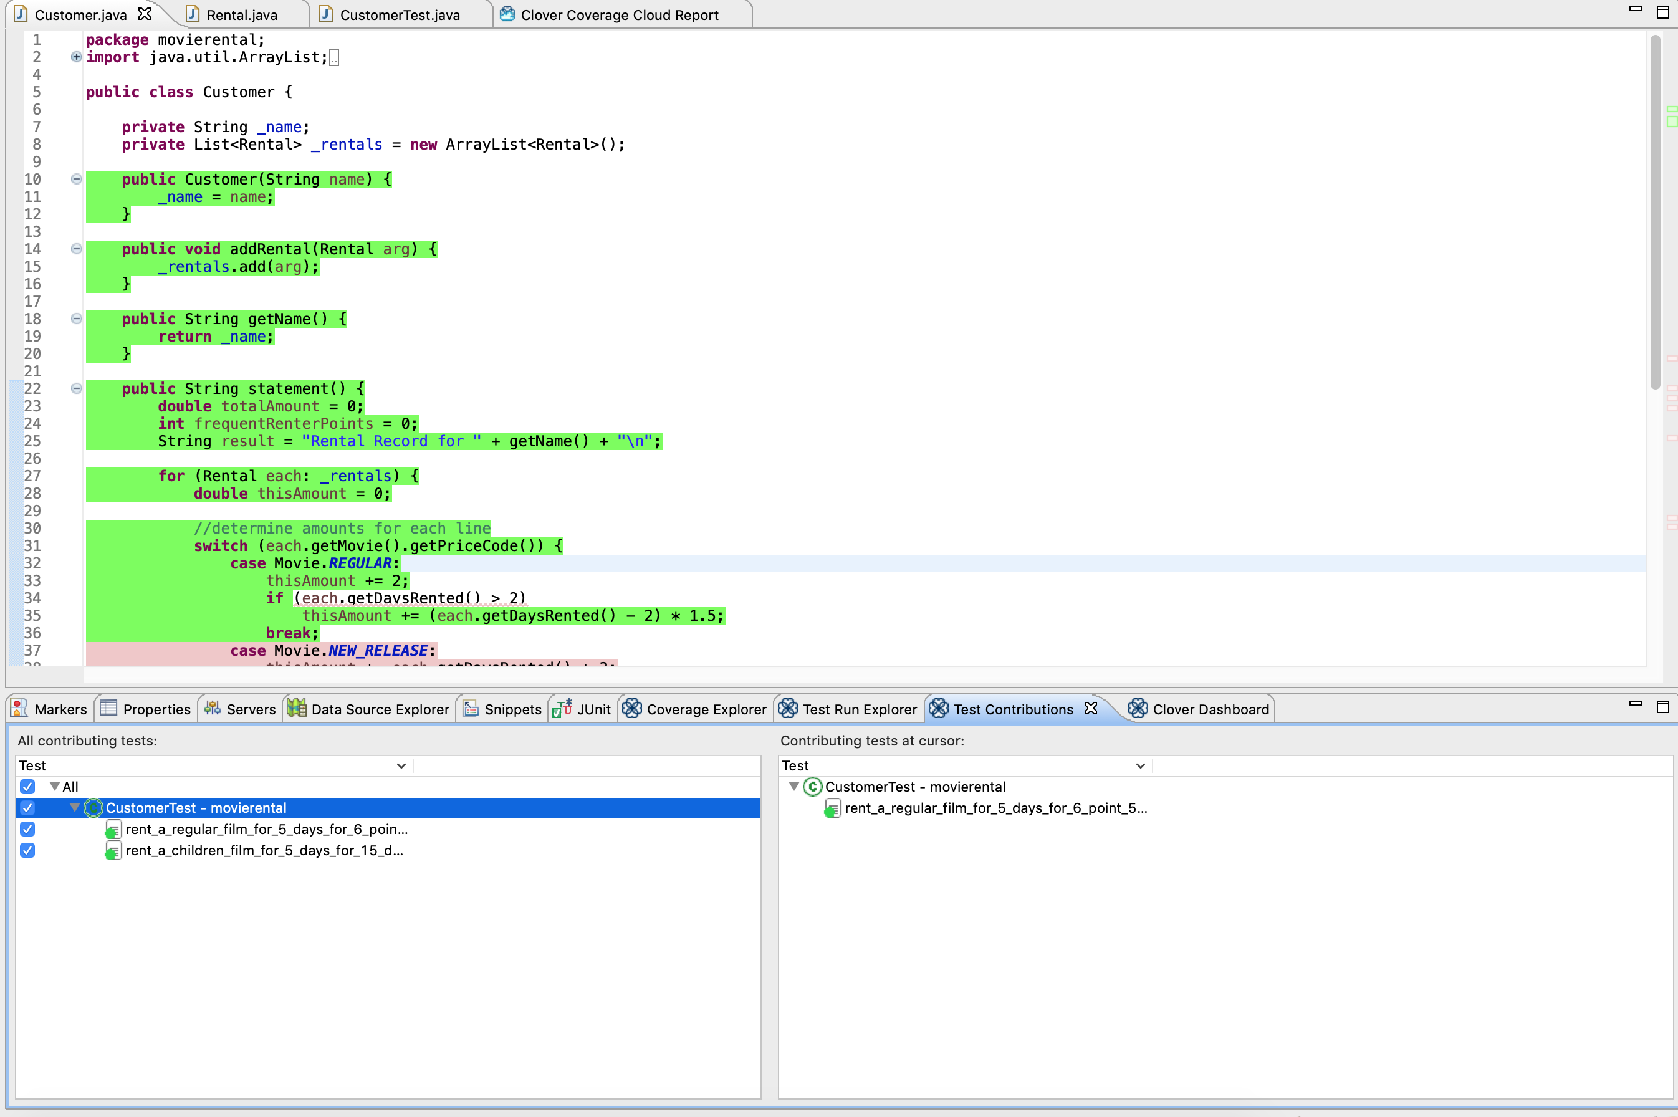The image size is (1678, 1117).
Task: Click the Coverage Explorer clover icon
Action: coord(631,708)
